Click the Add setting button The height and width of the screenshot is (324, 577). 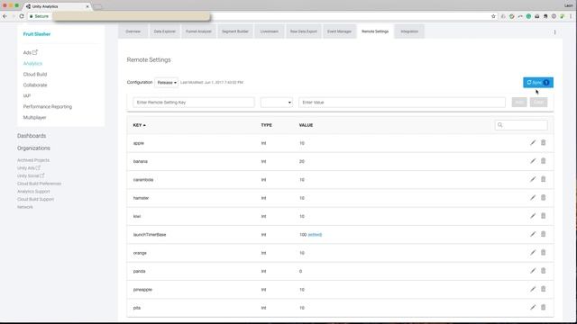click(x=519, y=102)
